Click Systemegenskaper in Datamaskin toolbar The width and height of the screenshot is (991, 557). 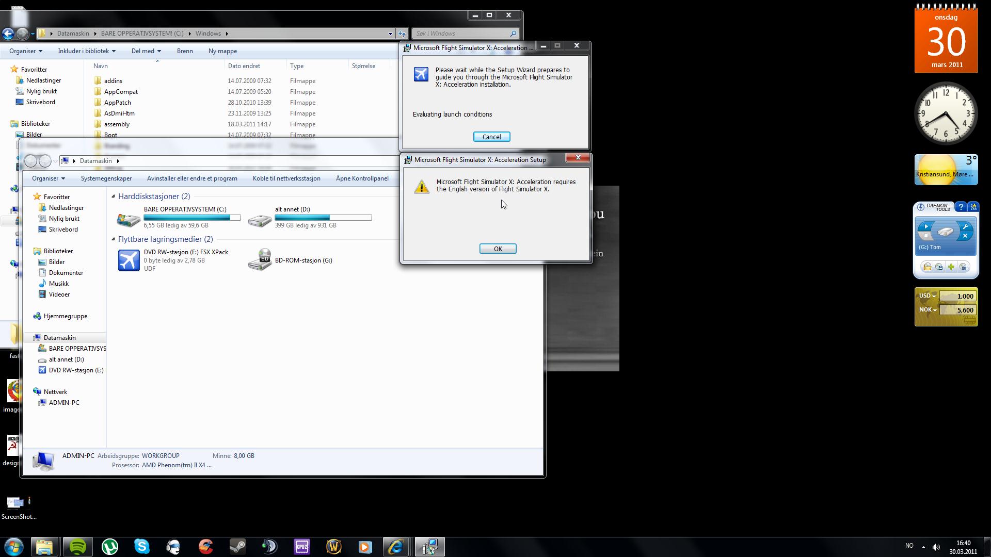[x=106, y=178]
